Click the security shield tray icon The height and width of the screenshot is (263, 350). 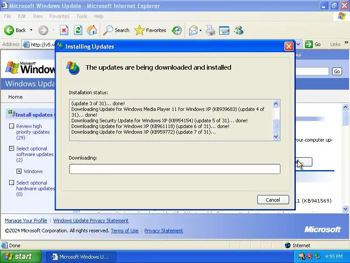click(309, 256)
